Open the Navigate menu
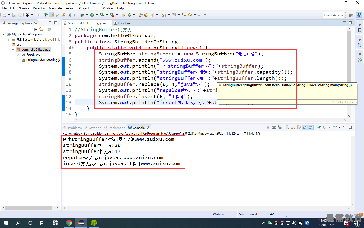The image size is (364, 228). point(55,8)
